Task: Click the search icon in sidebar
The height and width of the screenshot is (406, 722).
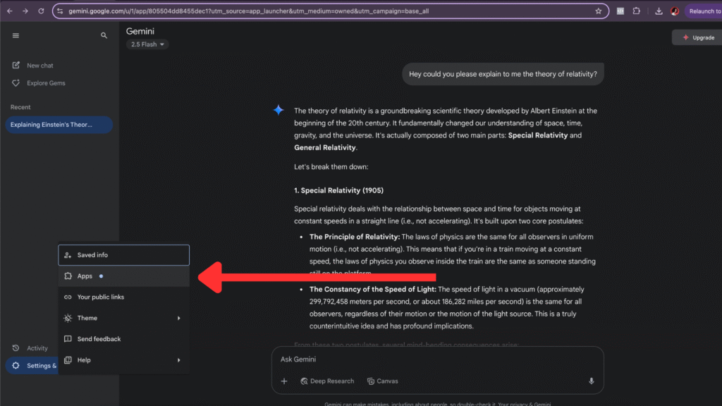Action: [104, 35]
